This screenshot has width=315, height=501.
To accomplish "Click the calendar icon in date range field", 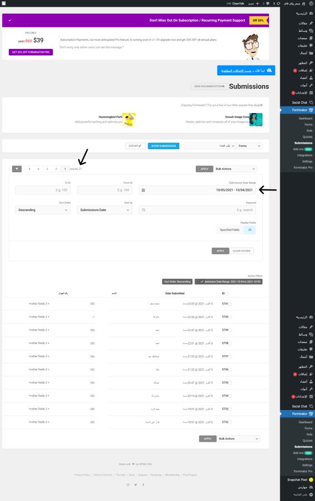I will coord(143,190).
